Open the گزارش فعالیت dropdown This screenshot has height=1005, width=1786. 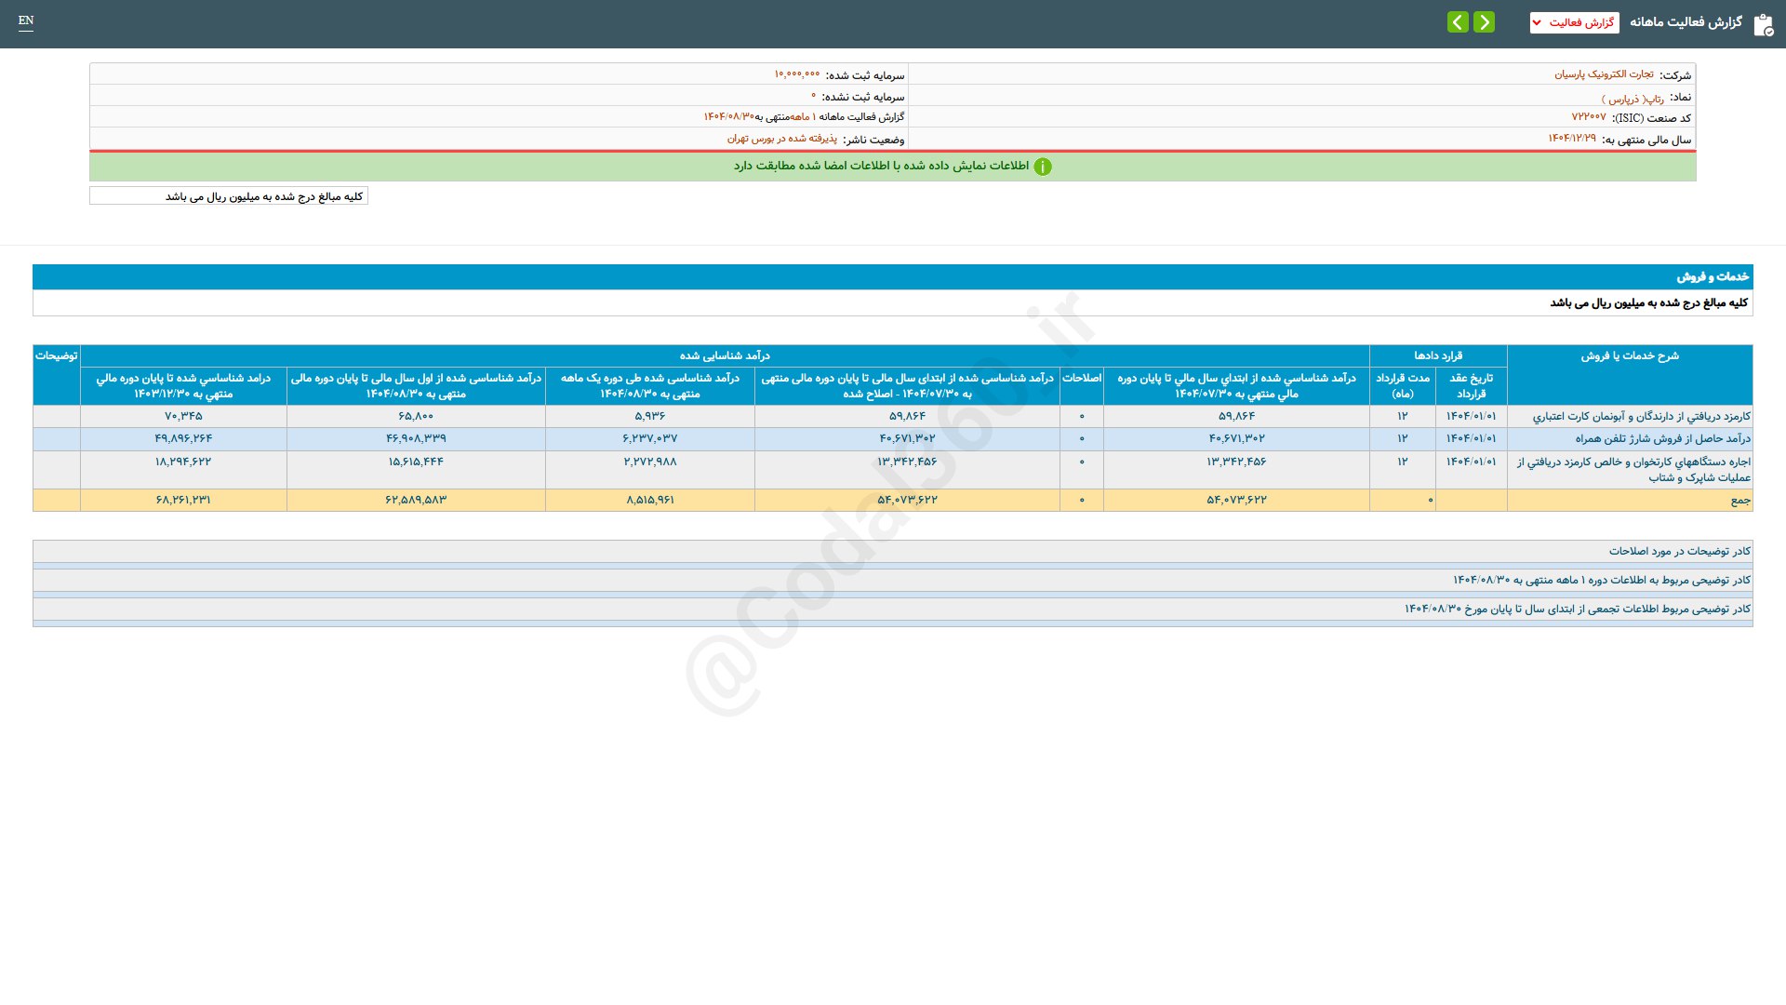[x=1574, y=22]
